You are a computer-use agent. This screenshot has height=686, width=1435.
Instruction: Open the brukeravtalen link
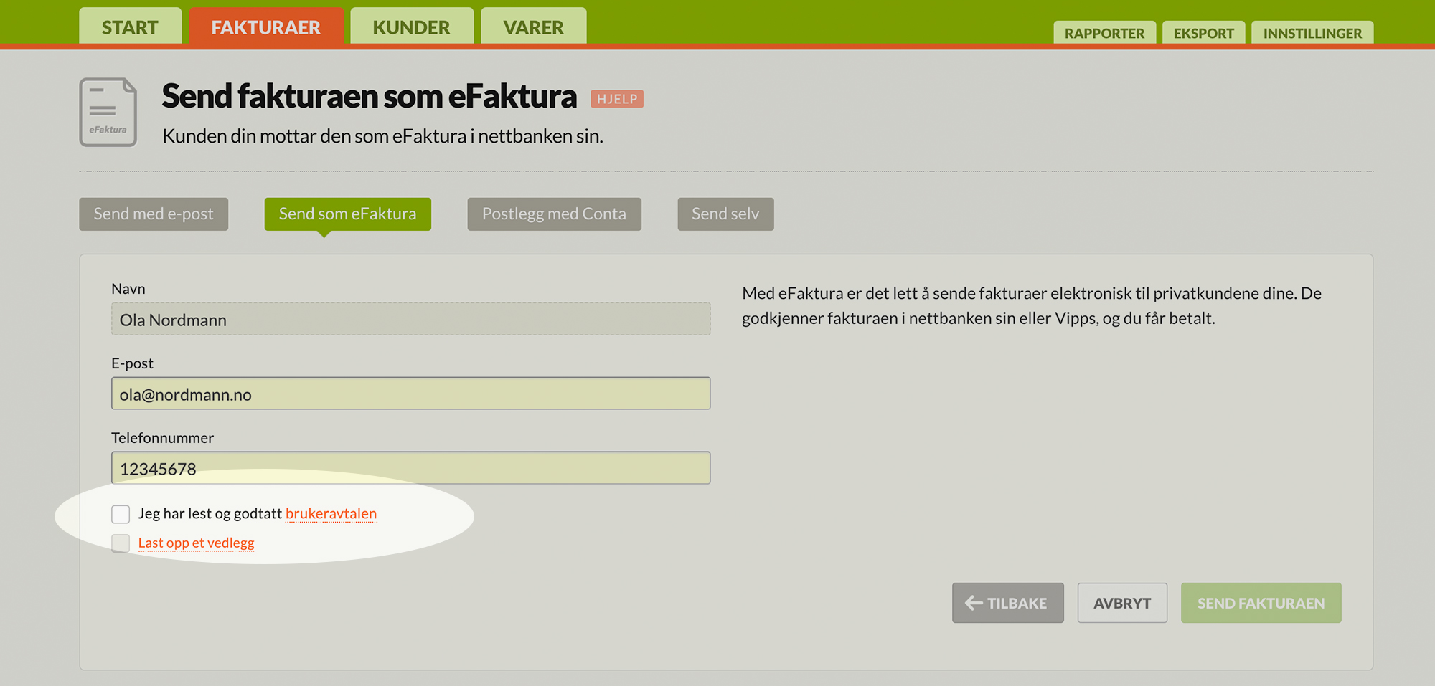tap(331, 513)
